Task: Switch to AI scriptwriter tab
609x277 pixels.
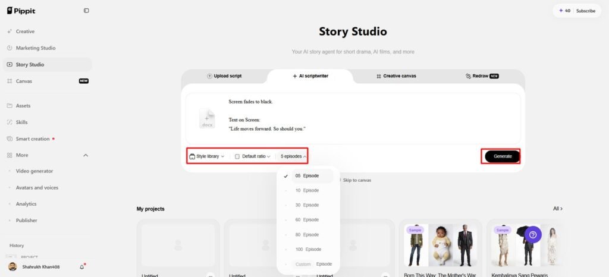Action: click(x=310, y=76)
